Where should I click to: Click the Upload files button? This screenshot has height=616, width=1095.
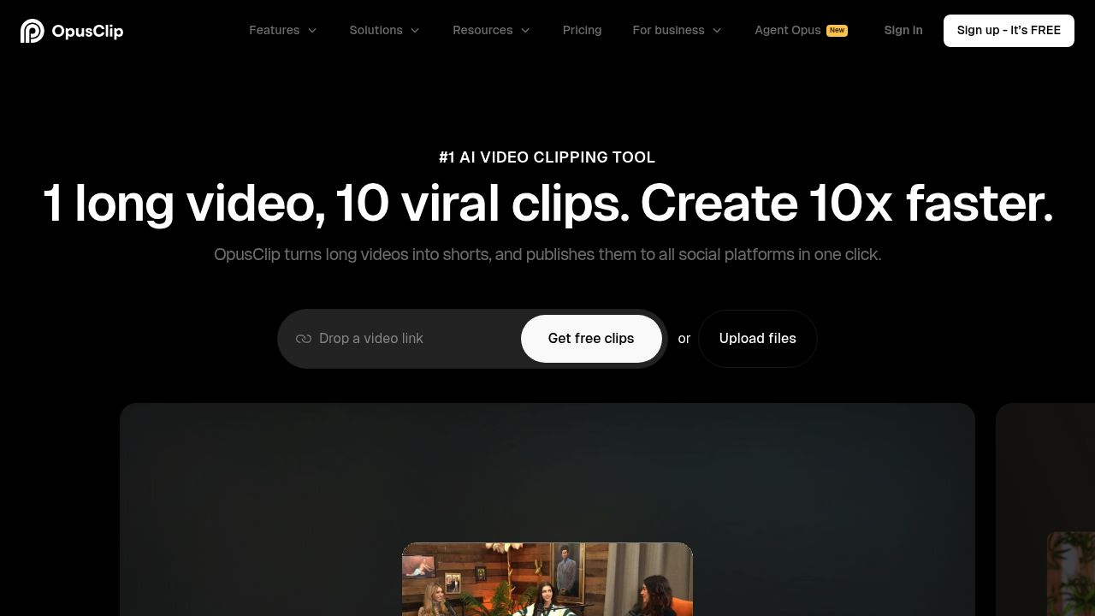[x=757, y=338]
